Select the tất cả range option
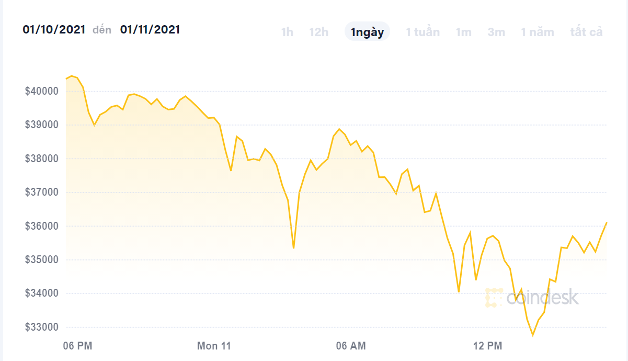 point(586,32)
